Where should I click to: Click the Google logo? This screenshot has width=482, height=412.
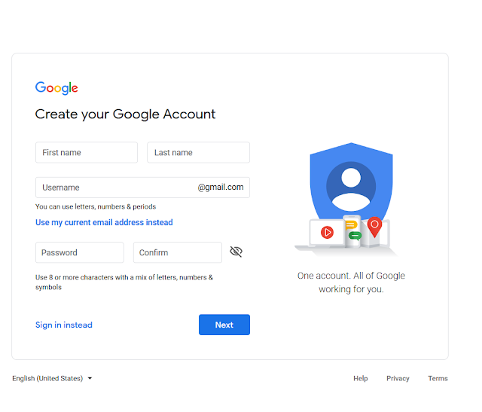56,88
